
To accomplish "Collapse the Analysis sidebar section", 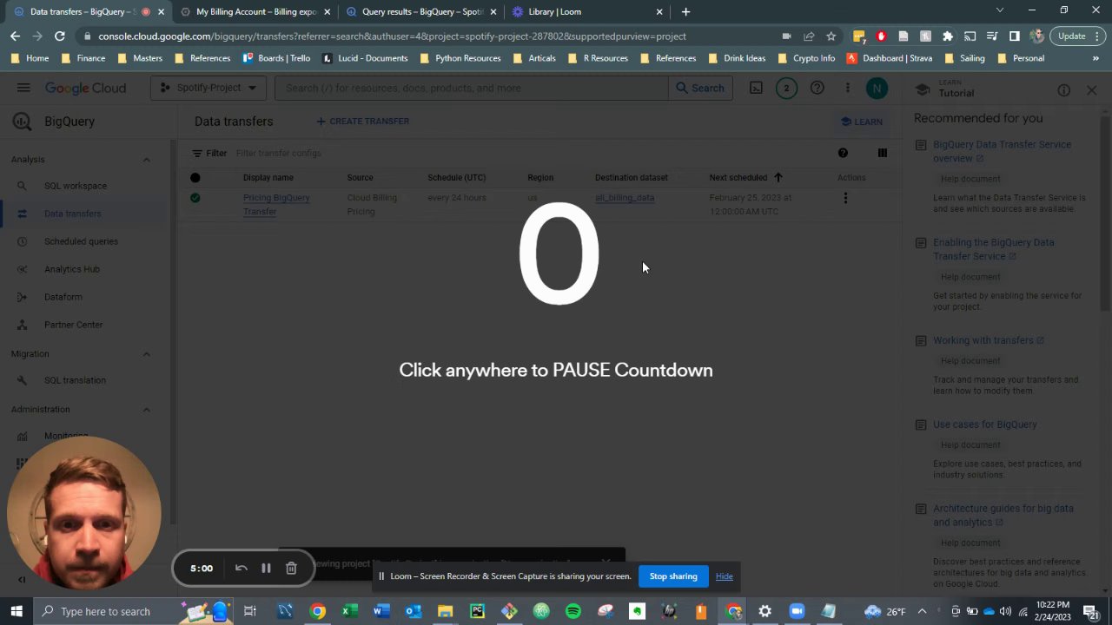I will coord(146,160).
